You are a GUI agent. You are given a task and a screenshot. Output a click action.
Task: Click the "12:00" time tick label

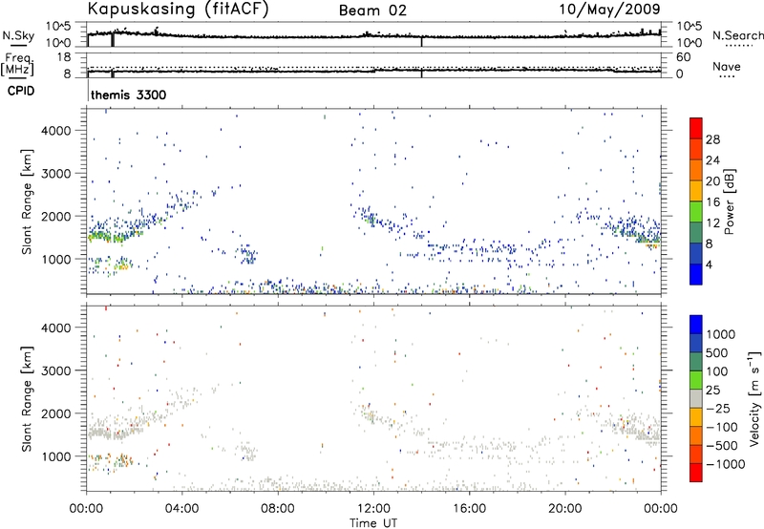(373, 509)
